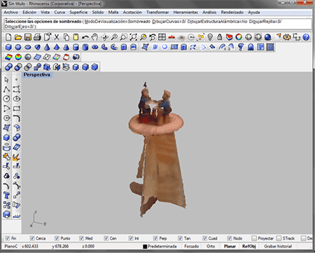Paste from clipboard icon

(x=76, y=37)
